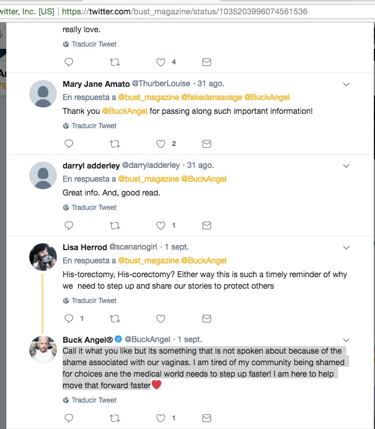Like darryl adderley's tweet
The width and height of the screenshot is (375, 429).
coord(161,225)
